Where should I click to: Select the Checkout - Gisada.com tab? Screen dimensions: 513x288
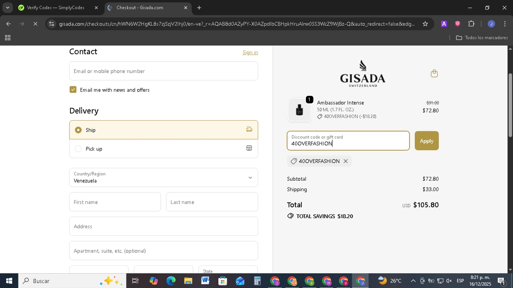140,8
